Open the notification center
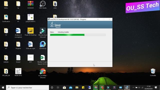The width and height of the screenshot is (160, 90). (156, 87)
